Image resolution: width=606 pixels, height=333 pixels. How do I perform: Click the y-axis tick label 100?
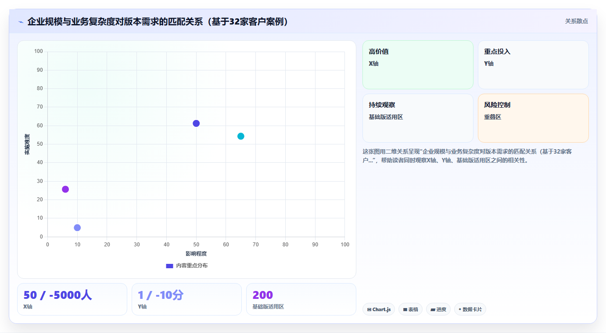[39, 52]
